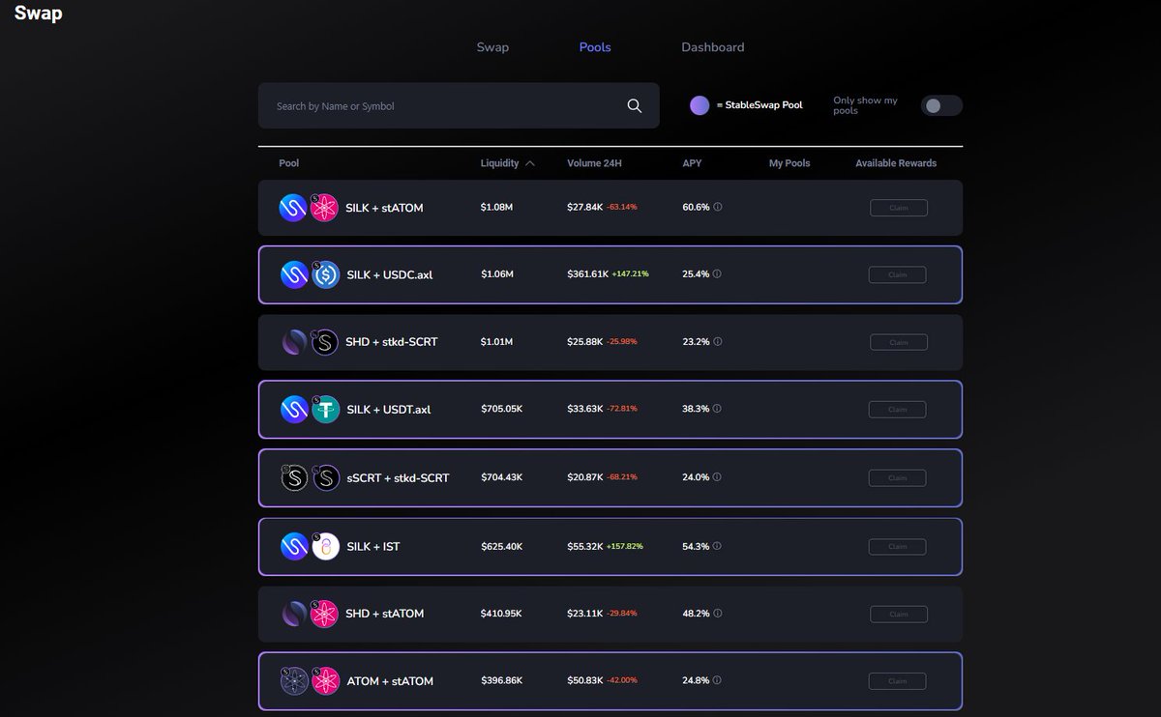Toggle the Only show my pools switch
The image size is (1161, 717).
point(941,105)
